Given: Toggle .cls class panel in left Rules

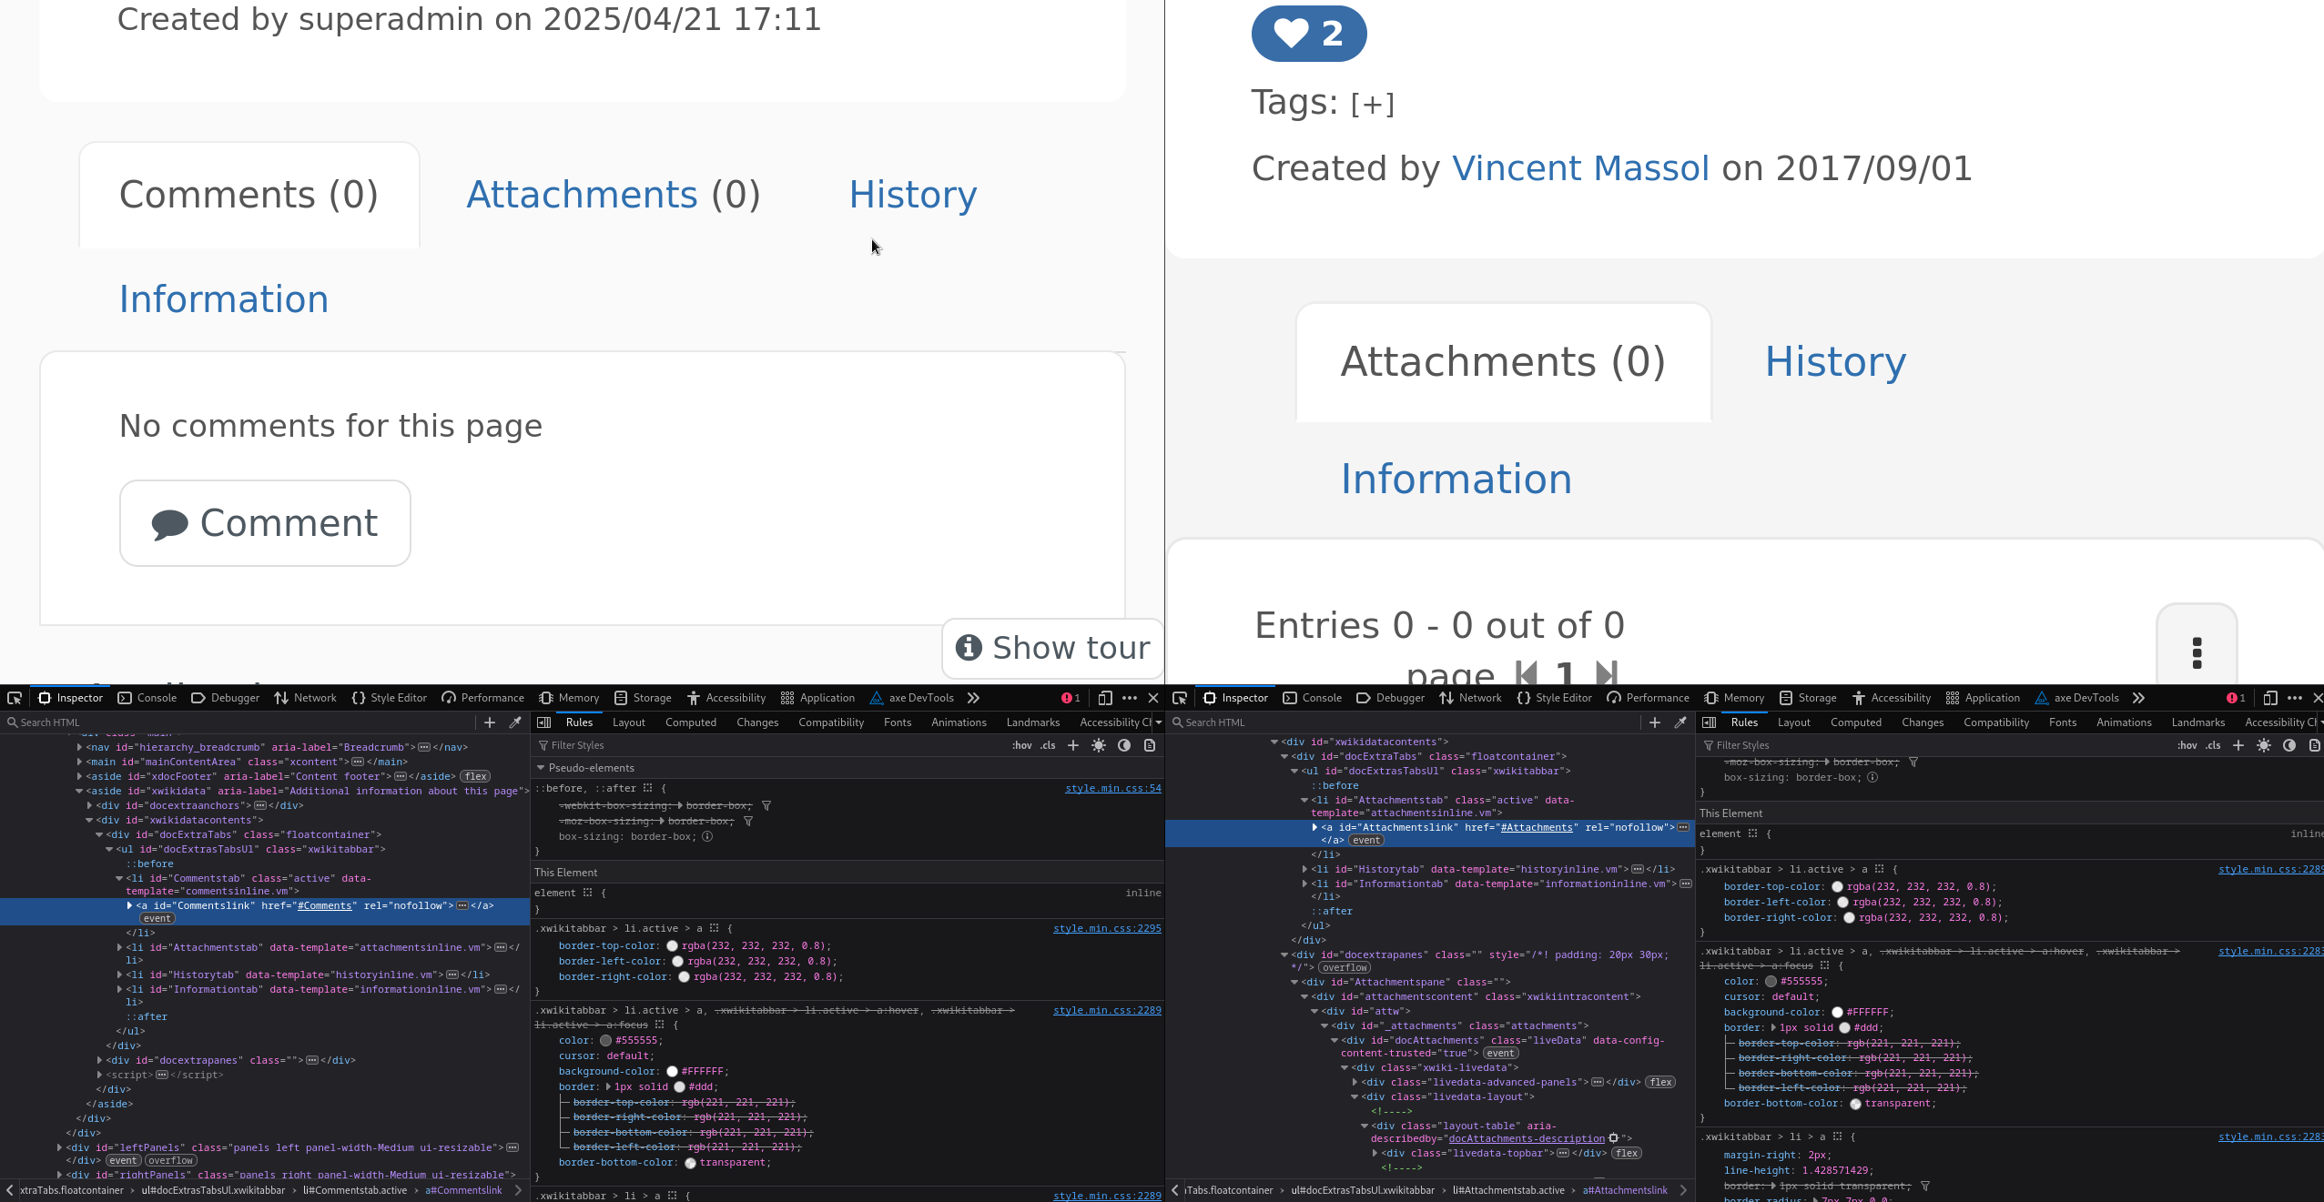Looking at the screenshot, I should click(x=1048, y=745).
